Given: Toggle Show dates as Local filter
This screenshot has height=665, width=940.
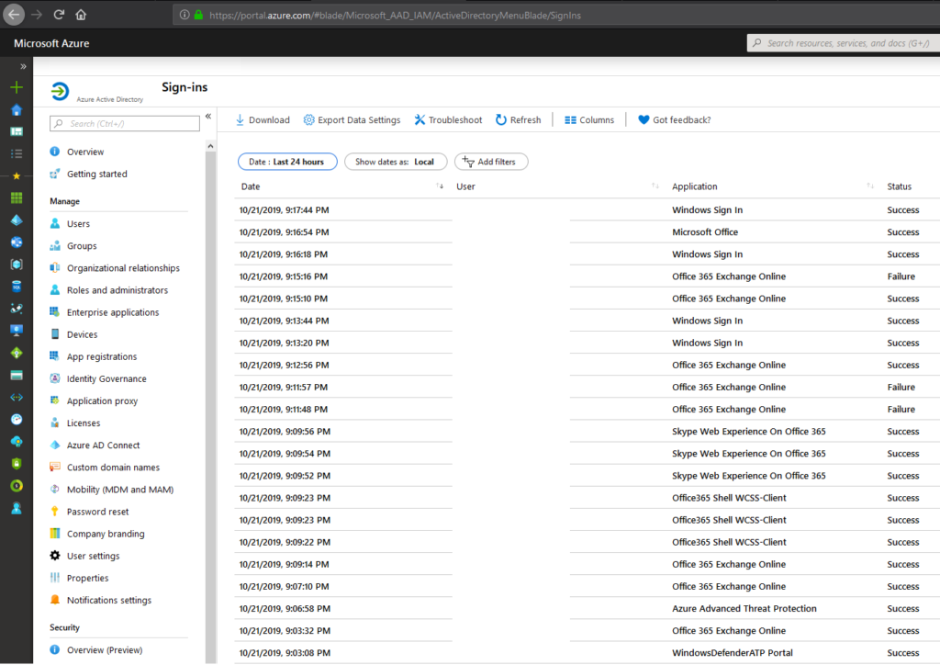Looking at the screenshot, I should tap(396, 162).
